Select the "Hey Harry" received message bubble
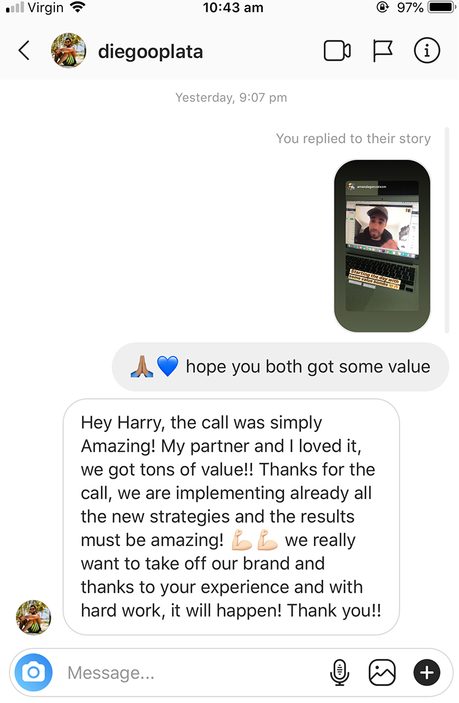The width and height of the screenshot is (459, 703). 231,517
